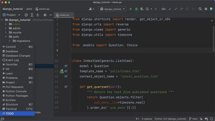Open Commit tool window from menu

pos(17,47)
